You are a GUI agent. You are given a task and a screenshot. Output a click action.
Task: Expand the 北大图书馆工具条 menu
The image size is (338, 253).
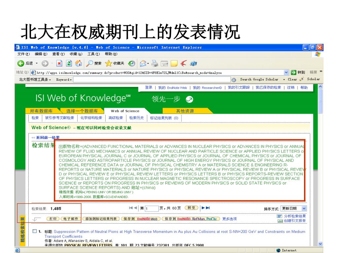point(35,79)
